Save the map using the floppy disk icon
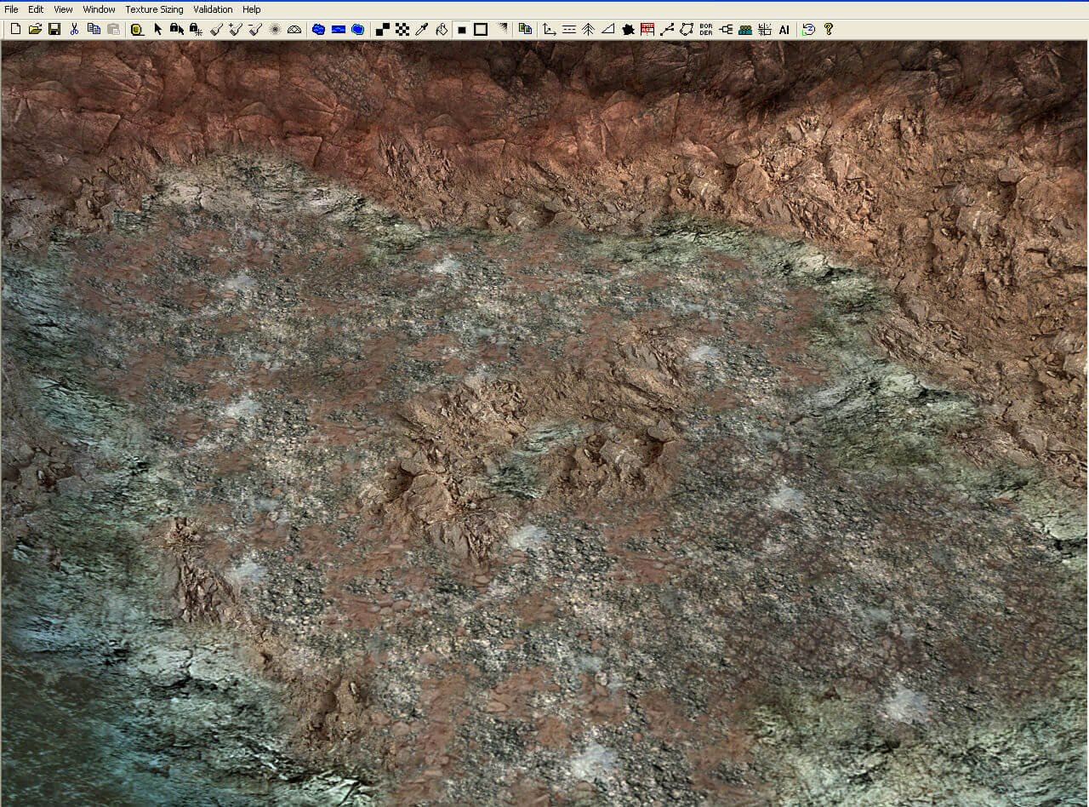 [x=54, y=29]
